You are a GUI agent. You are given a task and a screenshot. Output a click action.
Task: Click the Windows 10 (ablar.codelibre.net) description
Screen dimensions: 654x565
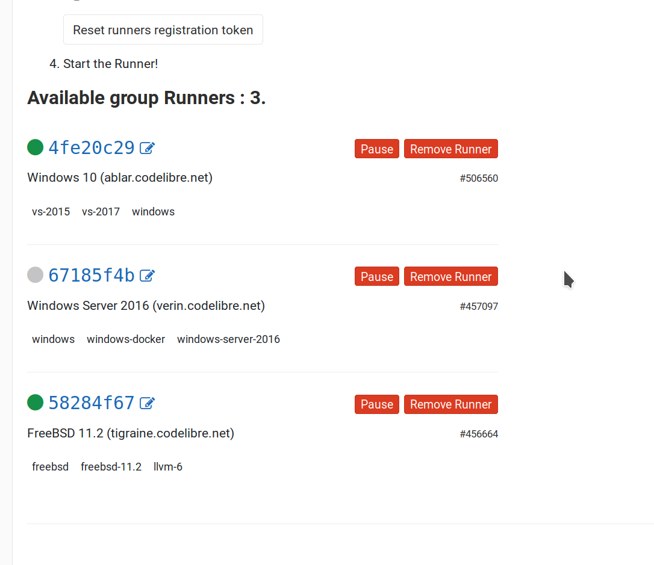[120, 178]
